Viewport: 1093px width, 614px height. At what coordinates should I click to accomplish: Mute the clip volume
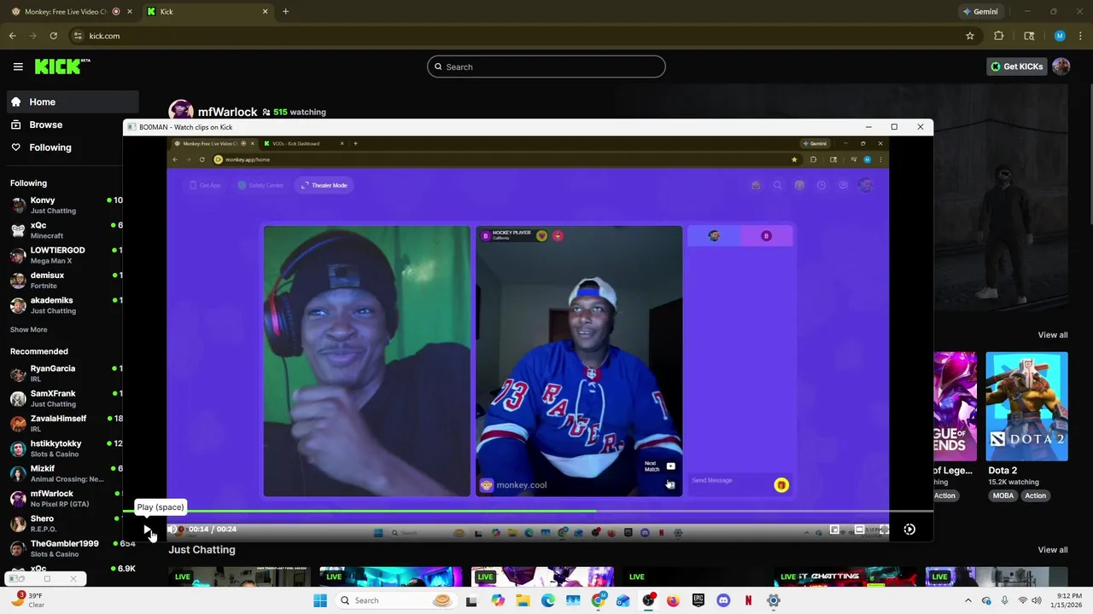[172, 530]
